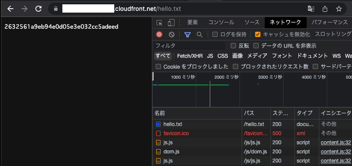Screen dimensions: 352x166
Task: Activate the inspect element picker icon
Action: (159, 23)
